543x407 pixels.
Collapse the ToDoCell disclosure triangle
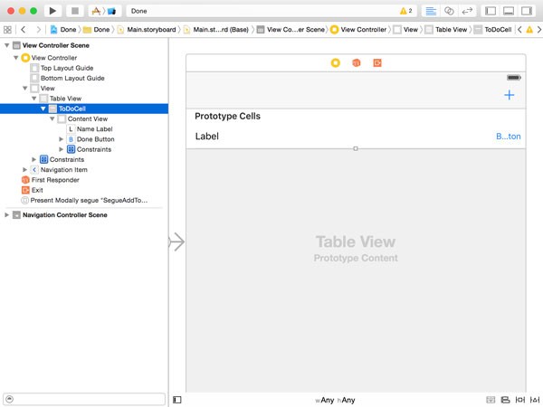pyautogui.click(x=43, y=109)
